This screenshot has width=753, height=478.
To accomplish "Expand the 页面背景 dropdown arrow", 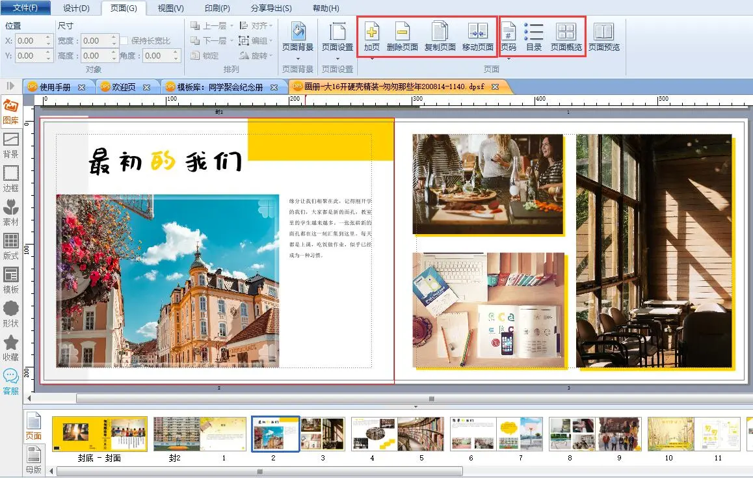I will pos(298,59).
